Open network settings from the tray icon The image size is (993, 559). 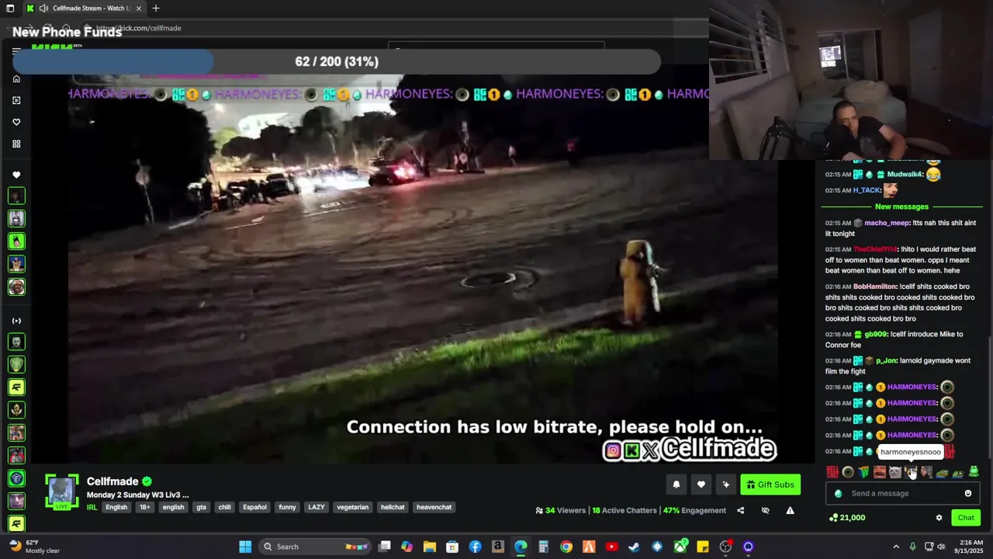coord(928,547)
